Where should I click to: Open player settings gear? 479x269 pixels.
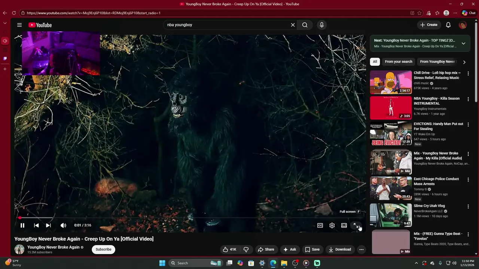(332, 225)
